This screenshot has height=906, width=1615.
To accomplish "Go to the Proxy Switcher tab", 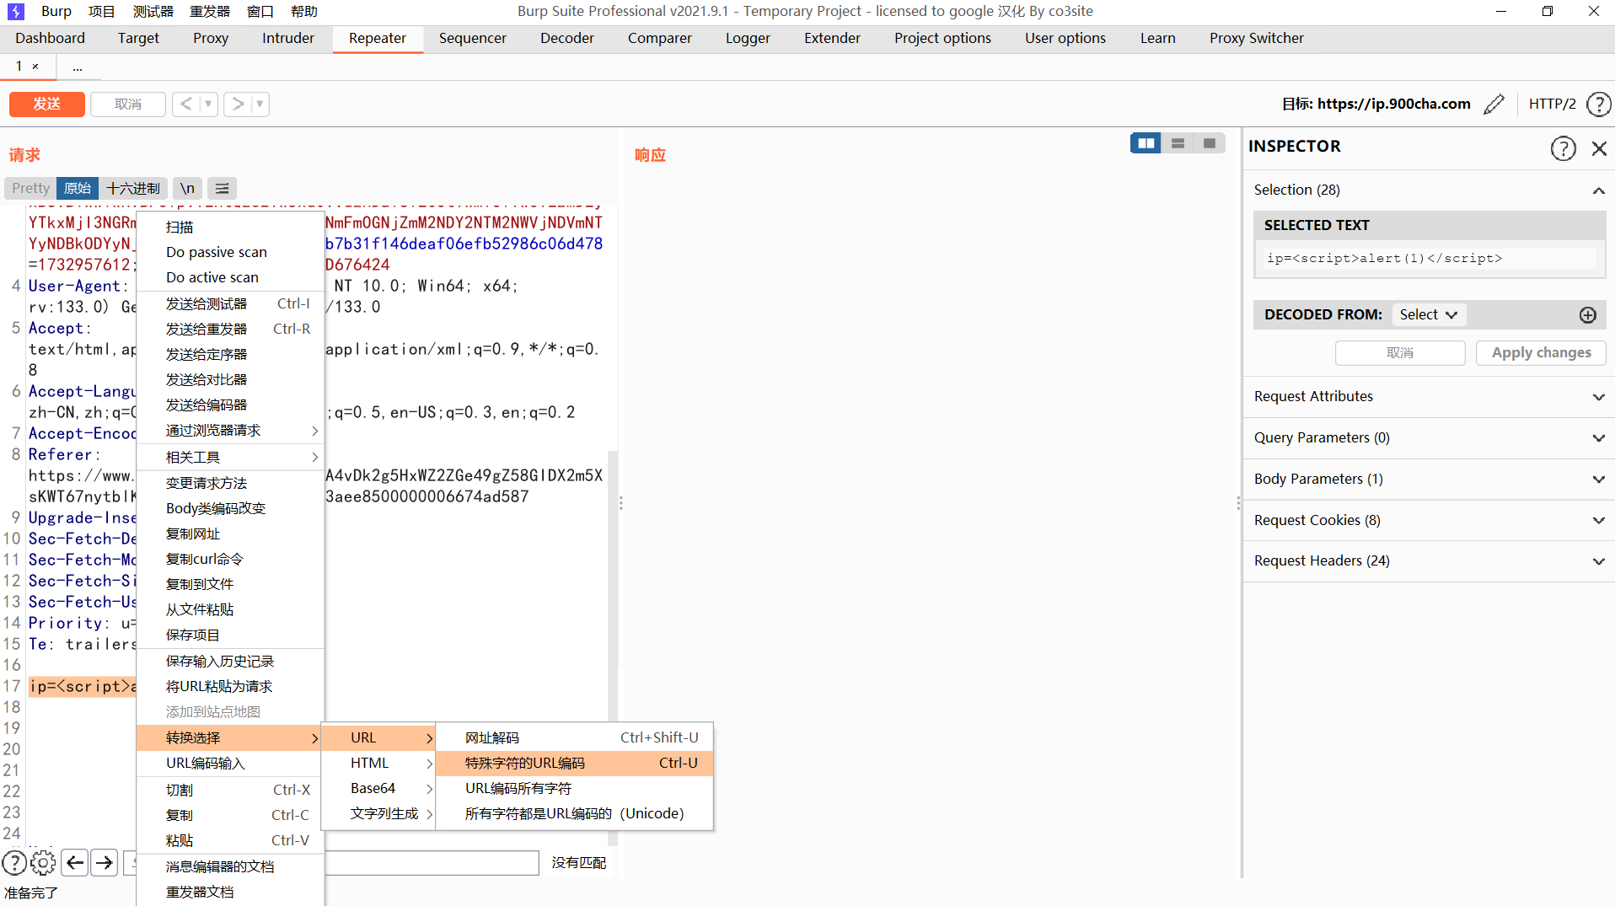I will (x=1256, y=38).
